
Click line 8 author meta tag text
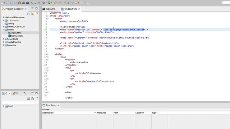[x=87, y=32]
